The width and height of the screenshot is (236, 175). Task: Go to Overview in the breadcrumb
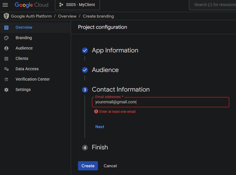point(67,16)
